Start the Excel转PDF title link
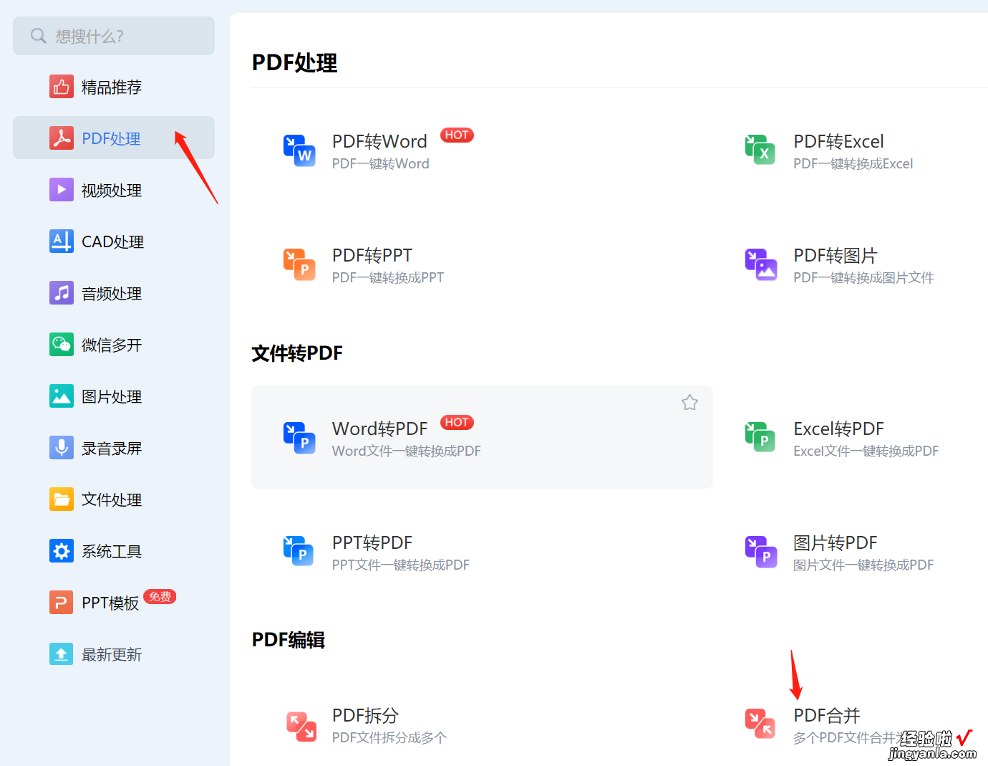This screenshot has height=766, width=988. [838, 429]
